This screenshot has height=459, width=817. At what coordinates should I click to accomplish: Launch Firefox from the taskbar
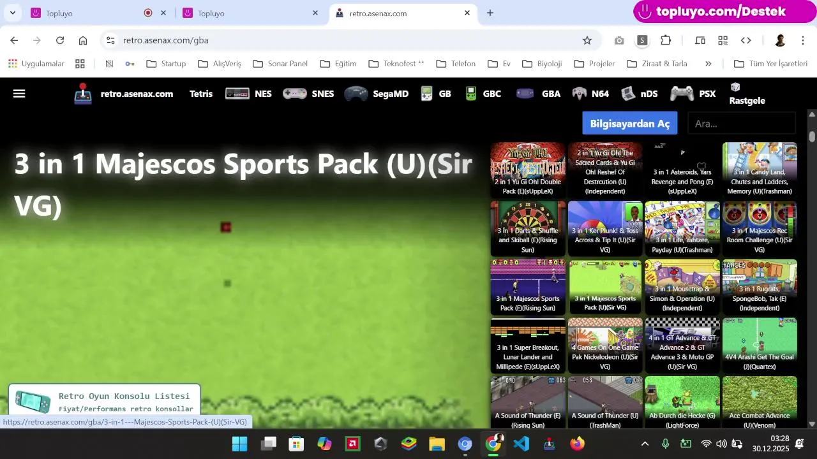coord(578,444)
